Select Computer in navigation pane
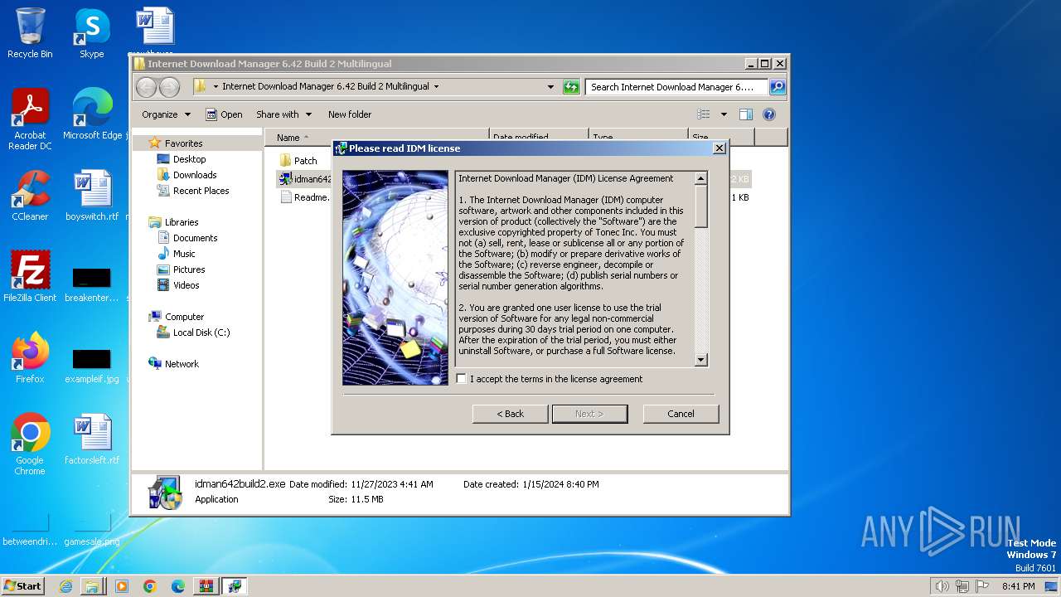Image resolution: width=1061 pixels, height=597 pixels. pos(184,317)
